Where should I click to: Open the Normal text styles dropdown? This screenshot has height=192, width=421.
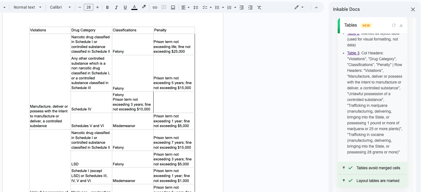tap(27, 7)
